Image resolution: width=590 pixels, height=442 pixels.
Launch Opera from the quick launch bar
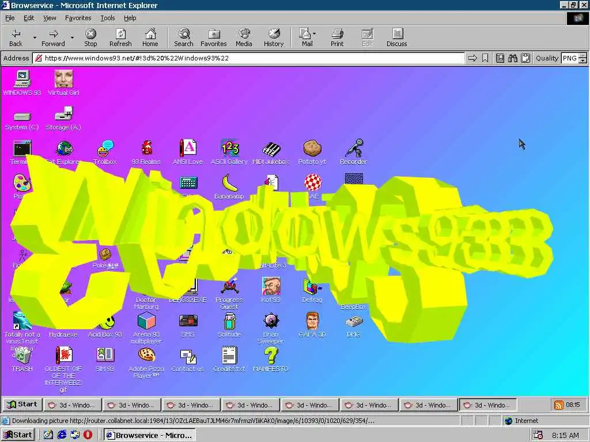tap(88, 435)
